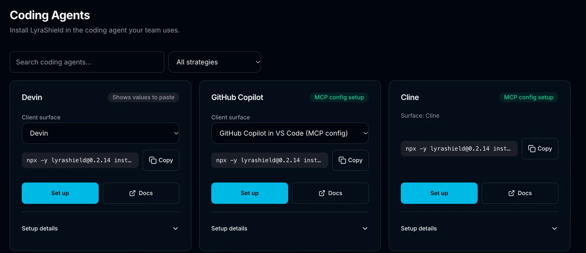Click the Cline card title
586x253 pixels.
(410, 97)
